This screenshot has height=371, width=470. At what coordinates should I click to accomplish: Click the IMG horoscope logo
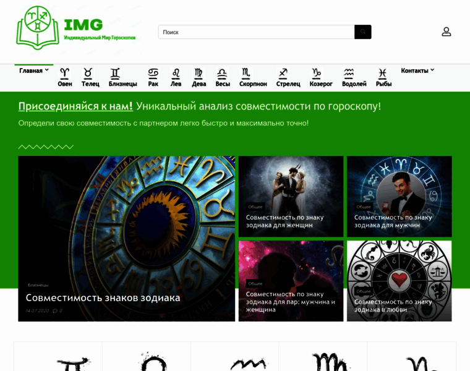pyautogui.click(x=76, y=28)
